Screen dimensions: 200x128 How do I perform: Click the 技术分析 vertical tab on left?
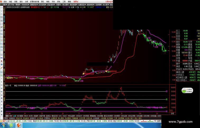[4, 19]
